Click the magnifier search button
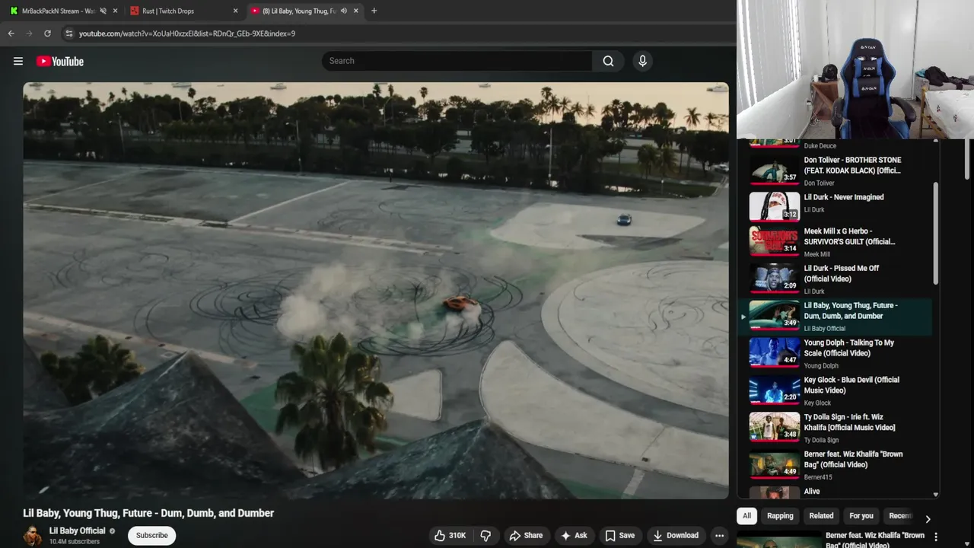 pos(608,61)
